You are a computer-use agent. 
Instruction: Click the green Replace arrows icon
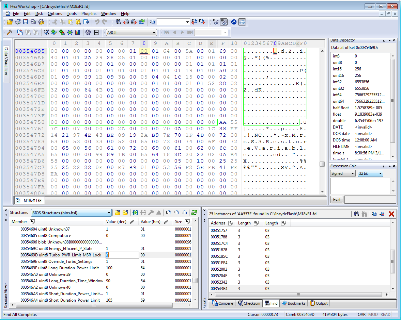(142, 22)
